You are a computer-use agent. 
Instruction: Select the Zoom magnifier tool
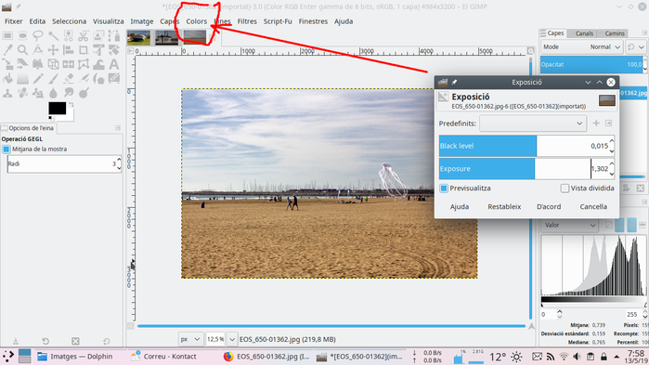pyautogui.click(x=23, y=50)
